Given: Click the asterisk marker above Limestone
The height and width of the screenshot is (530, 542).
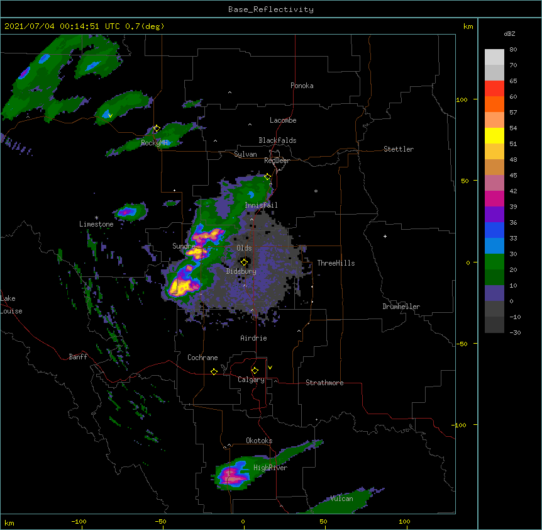Looking at the screenshot, I should (96, 218).
